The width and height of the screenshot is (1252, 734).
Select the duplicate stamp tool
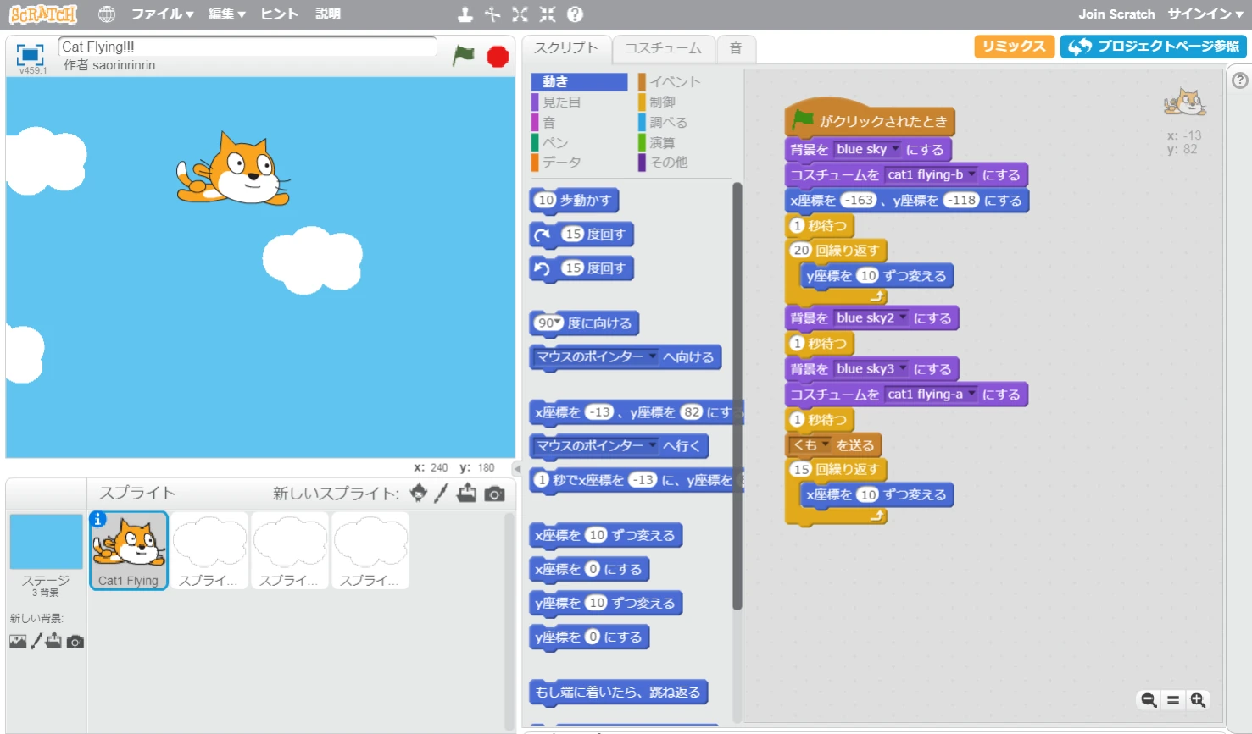(465, 14)
